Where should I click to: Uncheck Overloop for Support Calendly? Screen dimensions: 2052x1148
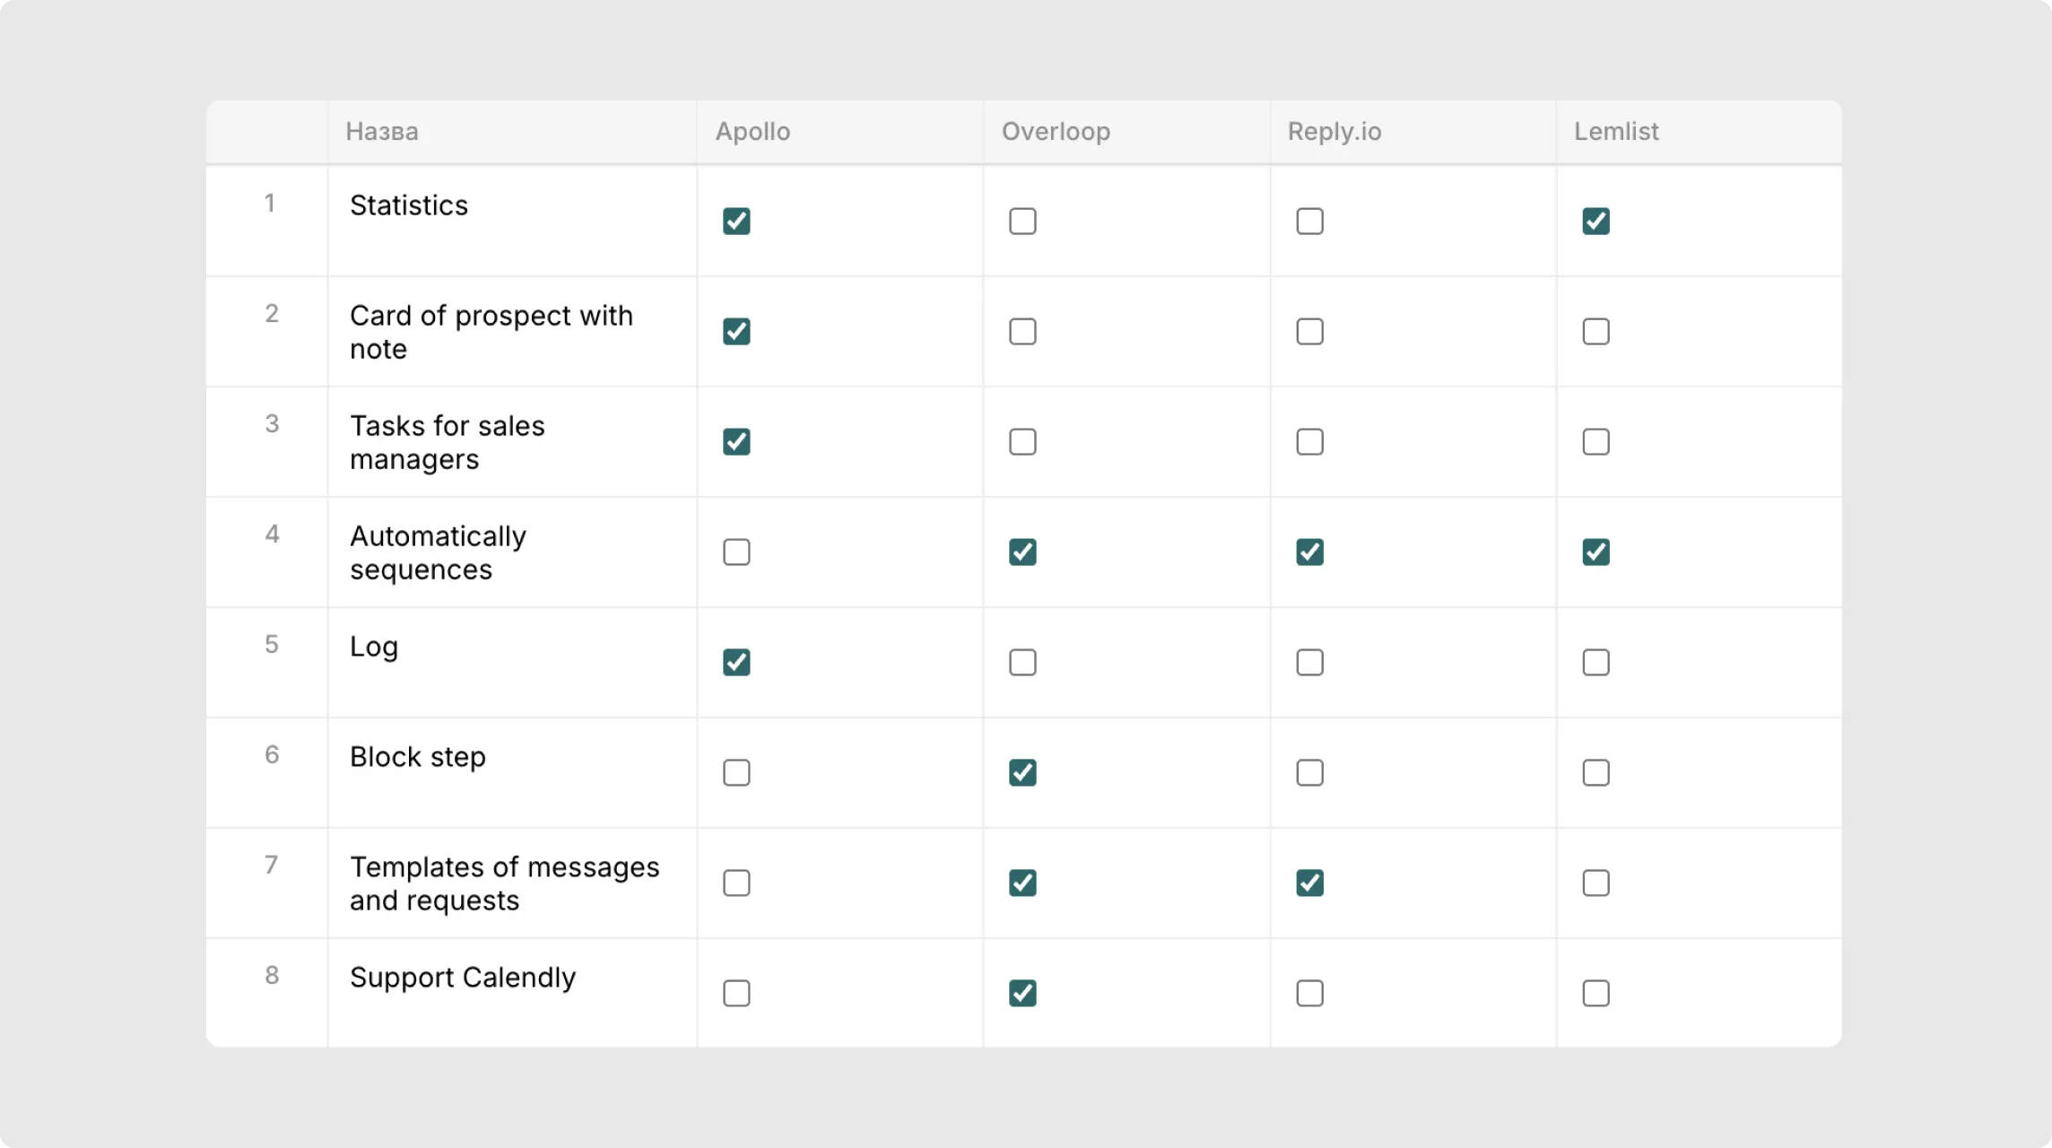(x=1022, y=993)
